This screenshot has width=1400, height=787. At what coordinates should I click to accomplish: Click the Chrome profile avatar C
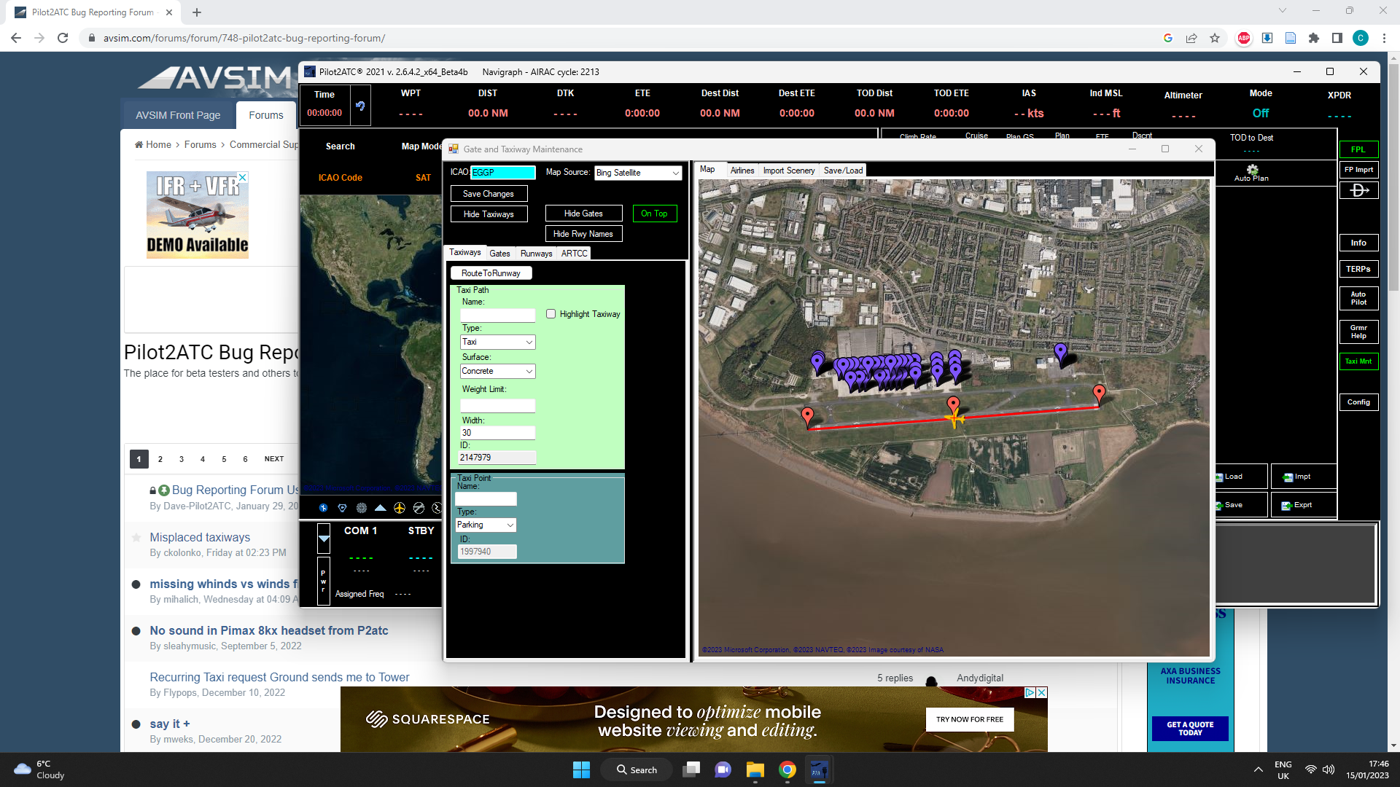[x=1361, y=38]
